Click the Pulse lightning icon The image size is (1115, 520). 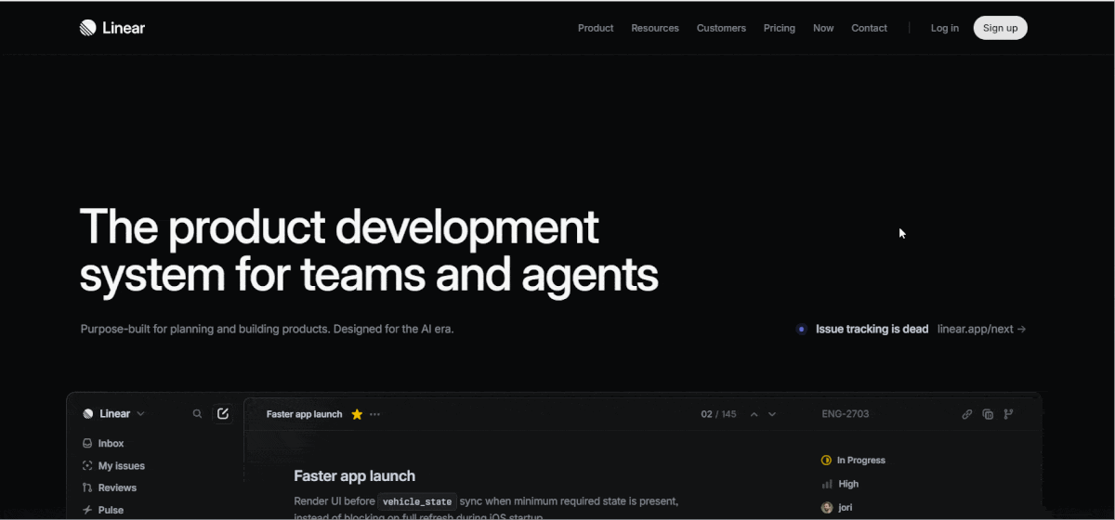click(87, 510)
